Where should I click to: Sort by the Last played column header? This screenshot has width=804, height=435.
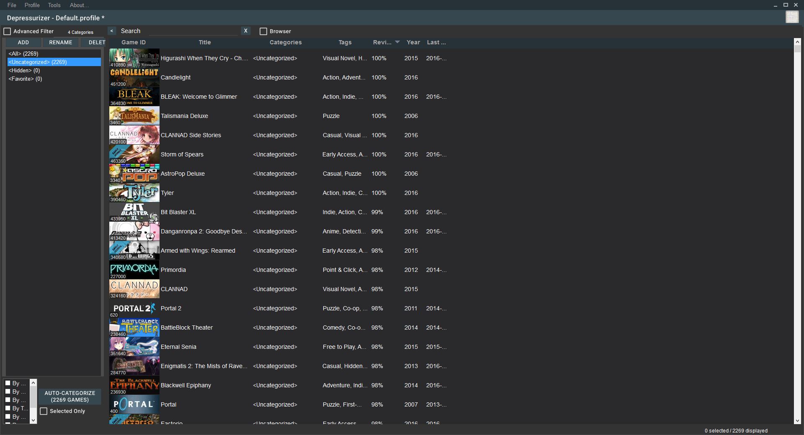point(436,42)
